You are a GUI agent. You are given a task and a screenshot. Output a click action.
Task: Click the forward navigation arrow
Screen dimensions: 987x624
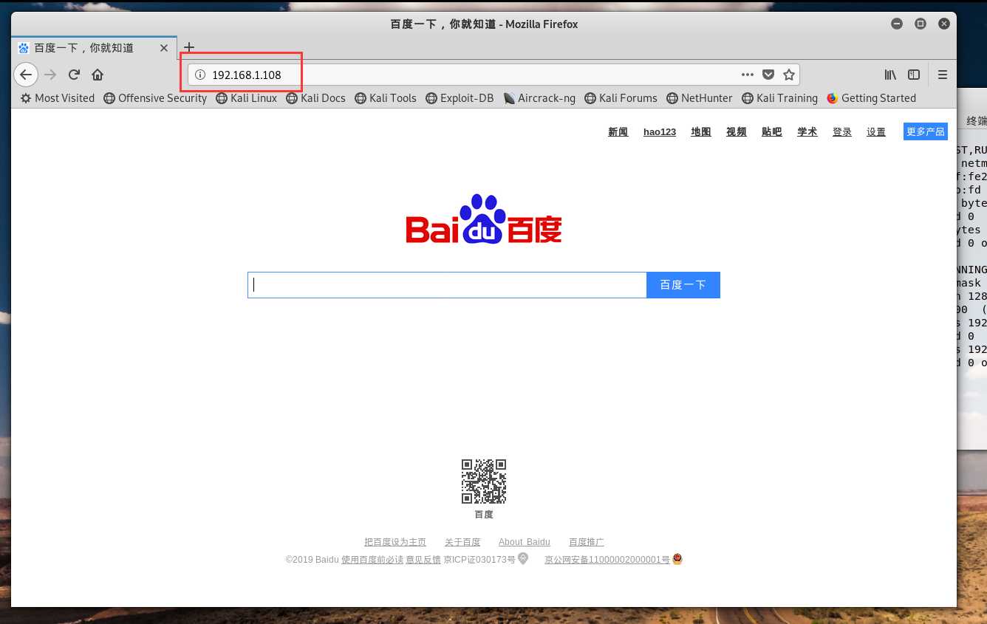(50, 75)
